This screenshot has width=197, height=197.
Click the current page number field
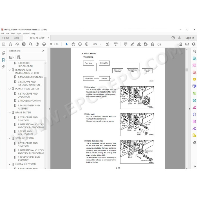pyautogui.click(x=51, y=44)
